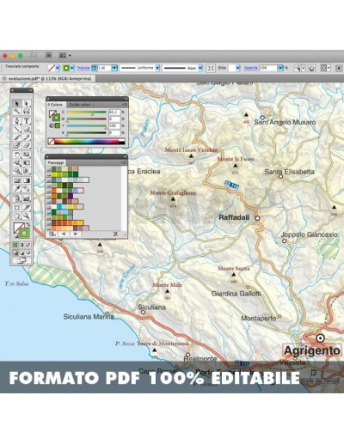The width and height of the screenshot is (344, 444).
Task: Click the Cyan slider in Color panel
Action: point(87,113)
